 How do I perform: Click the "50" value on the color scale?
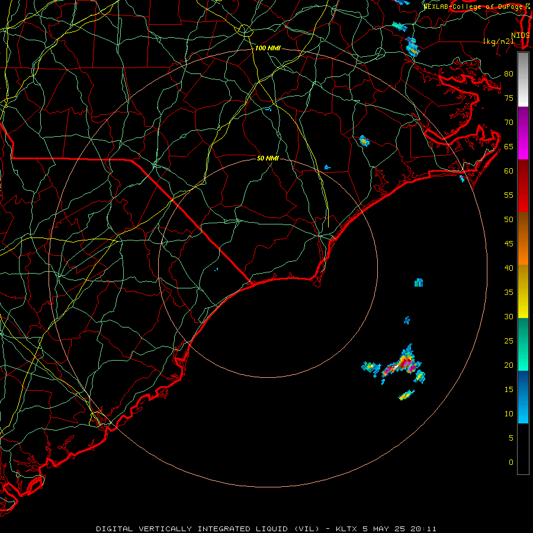(x=509, y=220)
